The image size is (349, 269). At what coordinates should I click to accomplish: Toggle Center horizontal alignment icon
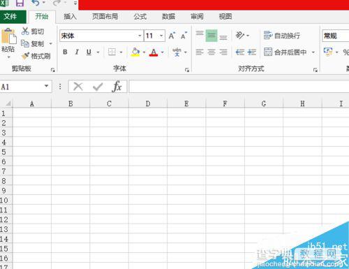pos(211,52)
